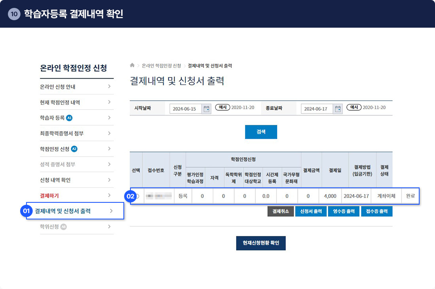This screenshot has width=435, height=289.
Task: Click the 시작날짜 date input field
Action: (x=185, y=109)
